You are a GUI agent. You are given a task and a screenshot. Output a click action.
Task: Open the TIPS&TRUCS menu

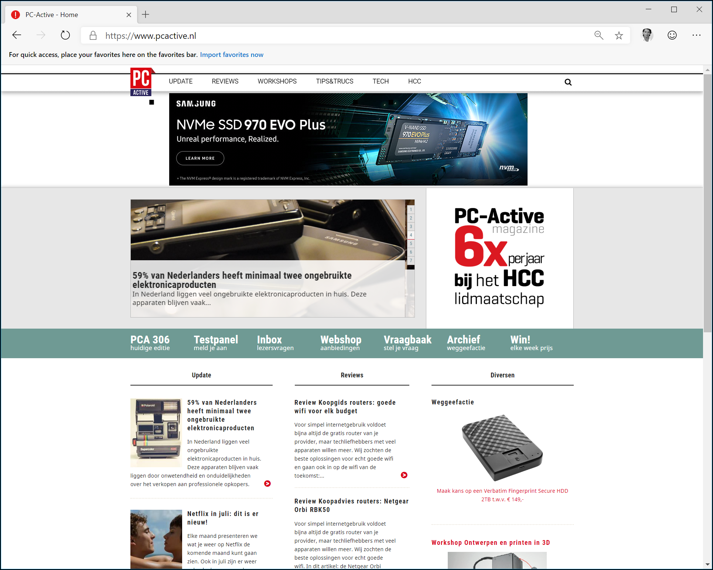(335, 81)
